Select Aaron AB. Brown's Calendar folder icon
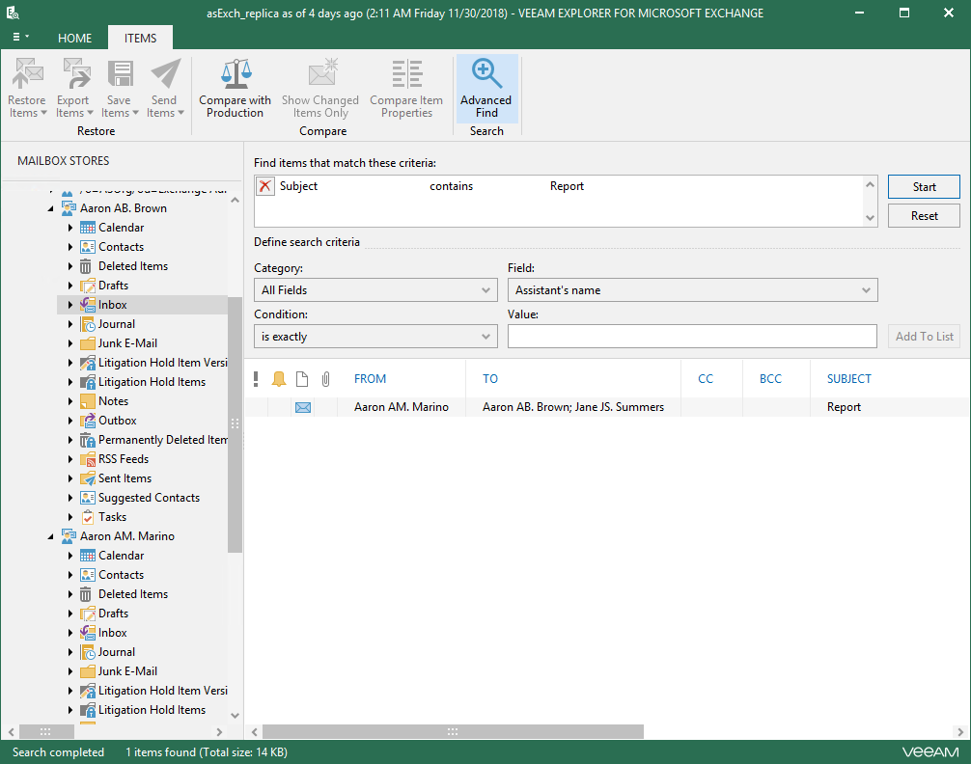The image size is (971, 764). pos(87,228)
